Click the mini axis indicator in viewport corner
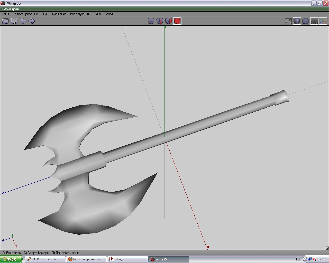The width and height of the screenshot is (329, 263). click(x=10, y=241)
